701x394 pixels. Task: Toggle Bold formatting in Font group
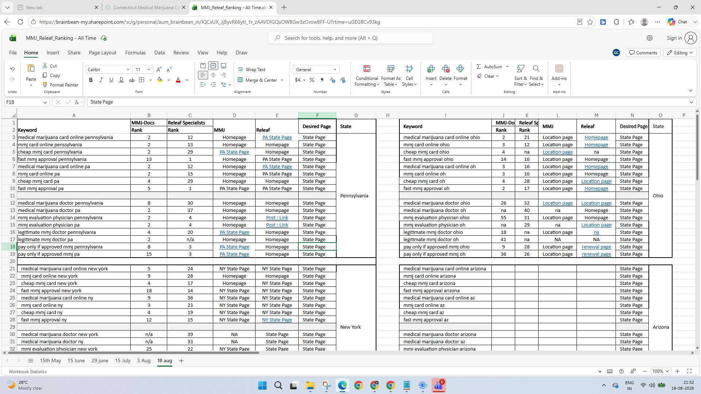click(x=91, y=80)
